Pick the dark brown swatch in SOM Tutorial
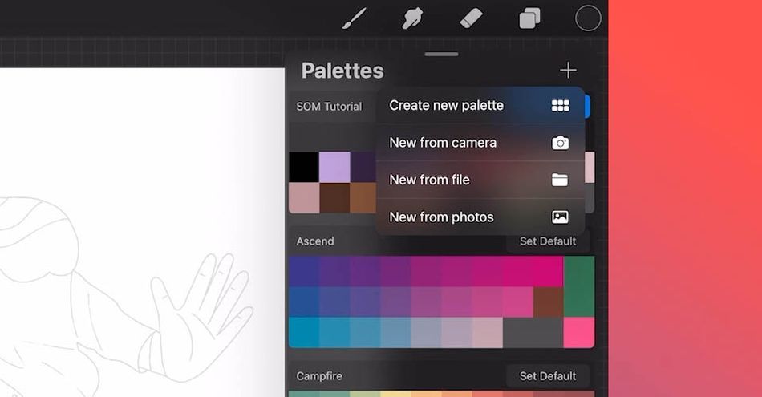The image size is (762, 397). (x=334, y=198)
